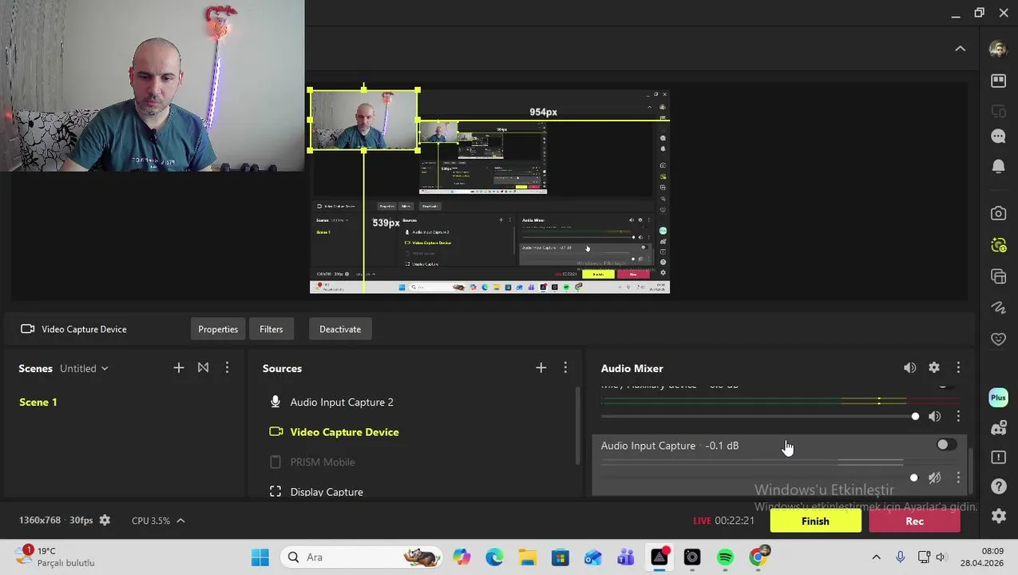Click the Audio Mixer header speaker icon
The image size is (1018, 575).
(x=909, y=367)
